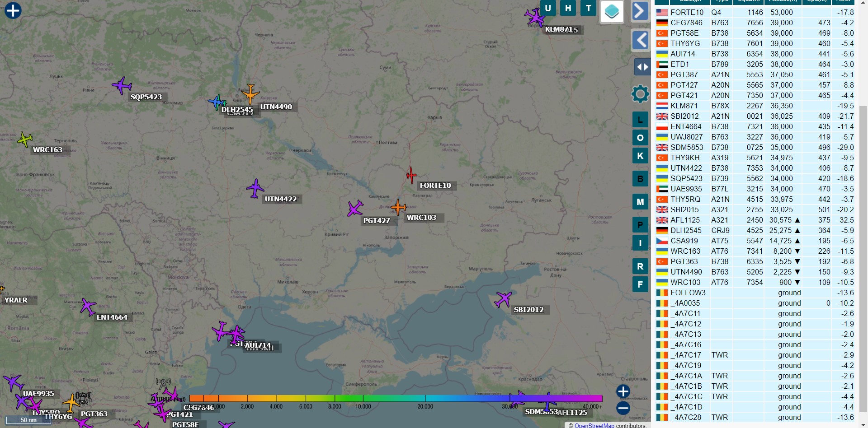This screenshot has width=868, height=428.
Task: Toggle the L labels button
Action: [640, 120]
